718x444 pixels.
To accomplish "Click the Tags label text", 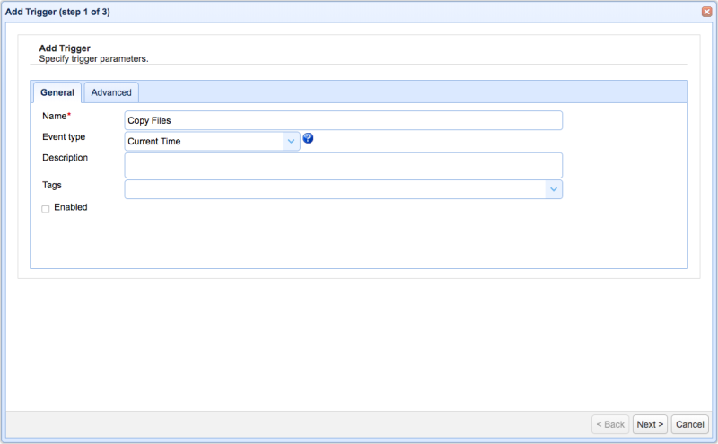I will coord(52,185).
